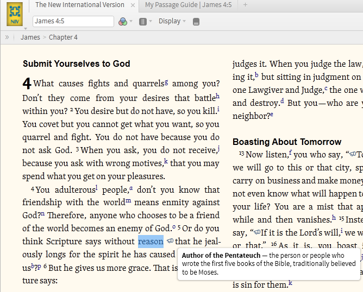Expand the parallel resources dropdown arrow
This screenshot has width=363, height=292.
coord(151,21)
